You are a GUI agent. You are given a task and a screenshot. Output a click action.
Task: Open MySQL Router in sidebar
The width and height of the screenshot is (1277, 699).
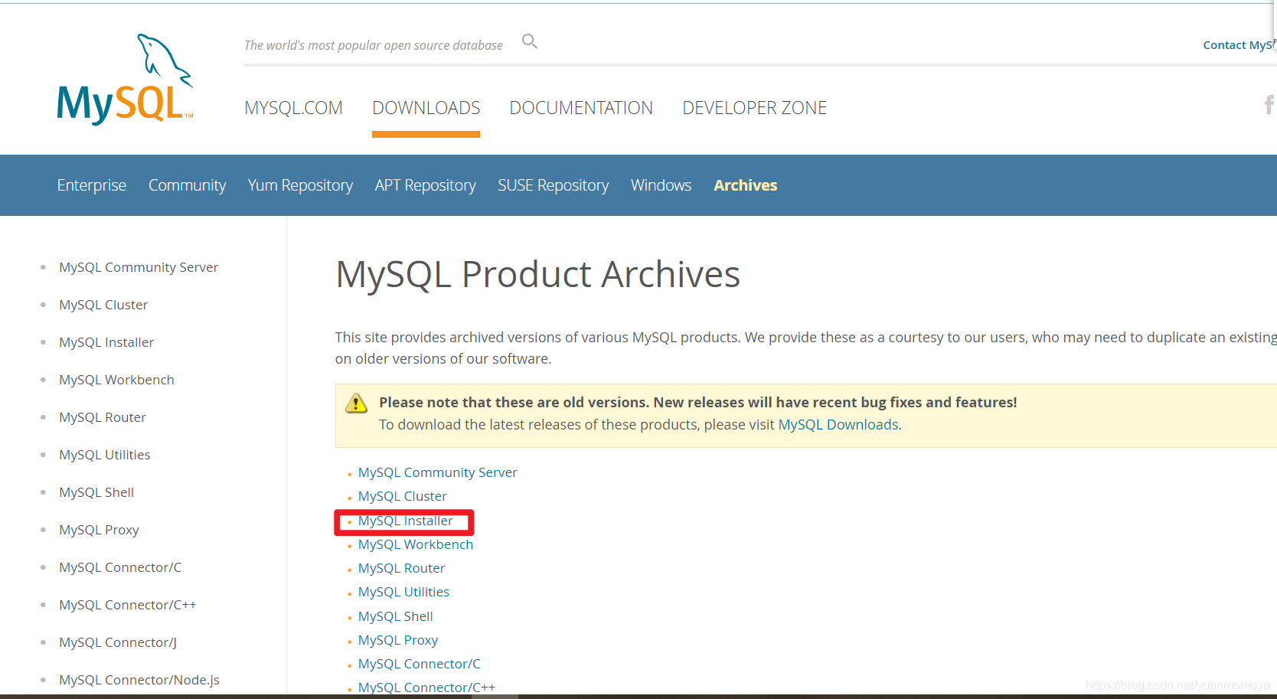click(103, 417)
